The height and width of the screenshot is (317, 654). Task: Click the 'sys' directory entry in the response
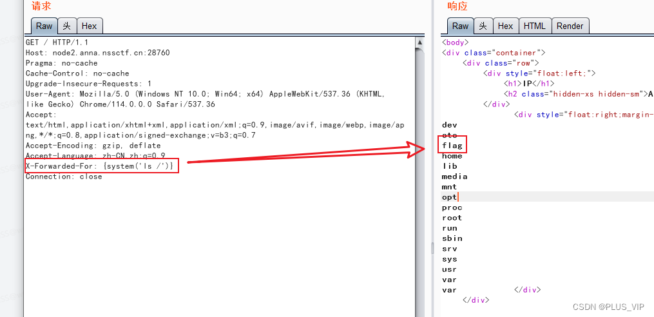pyautogui.click(x=450, y=259)
